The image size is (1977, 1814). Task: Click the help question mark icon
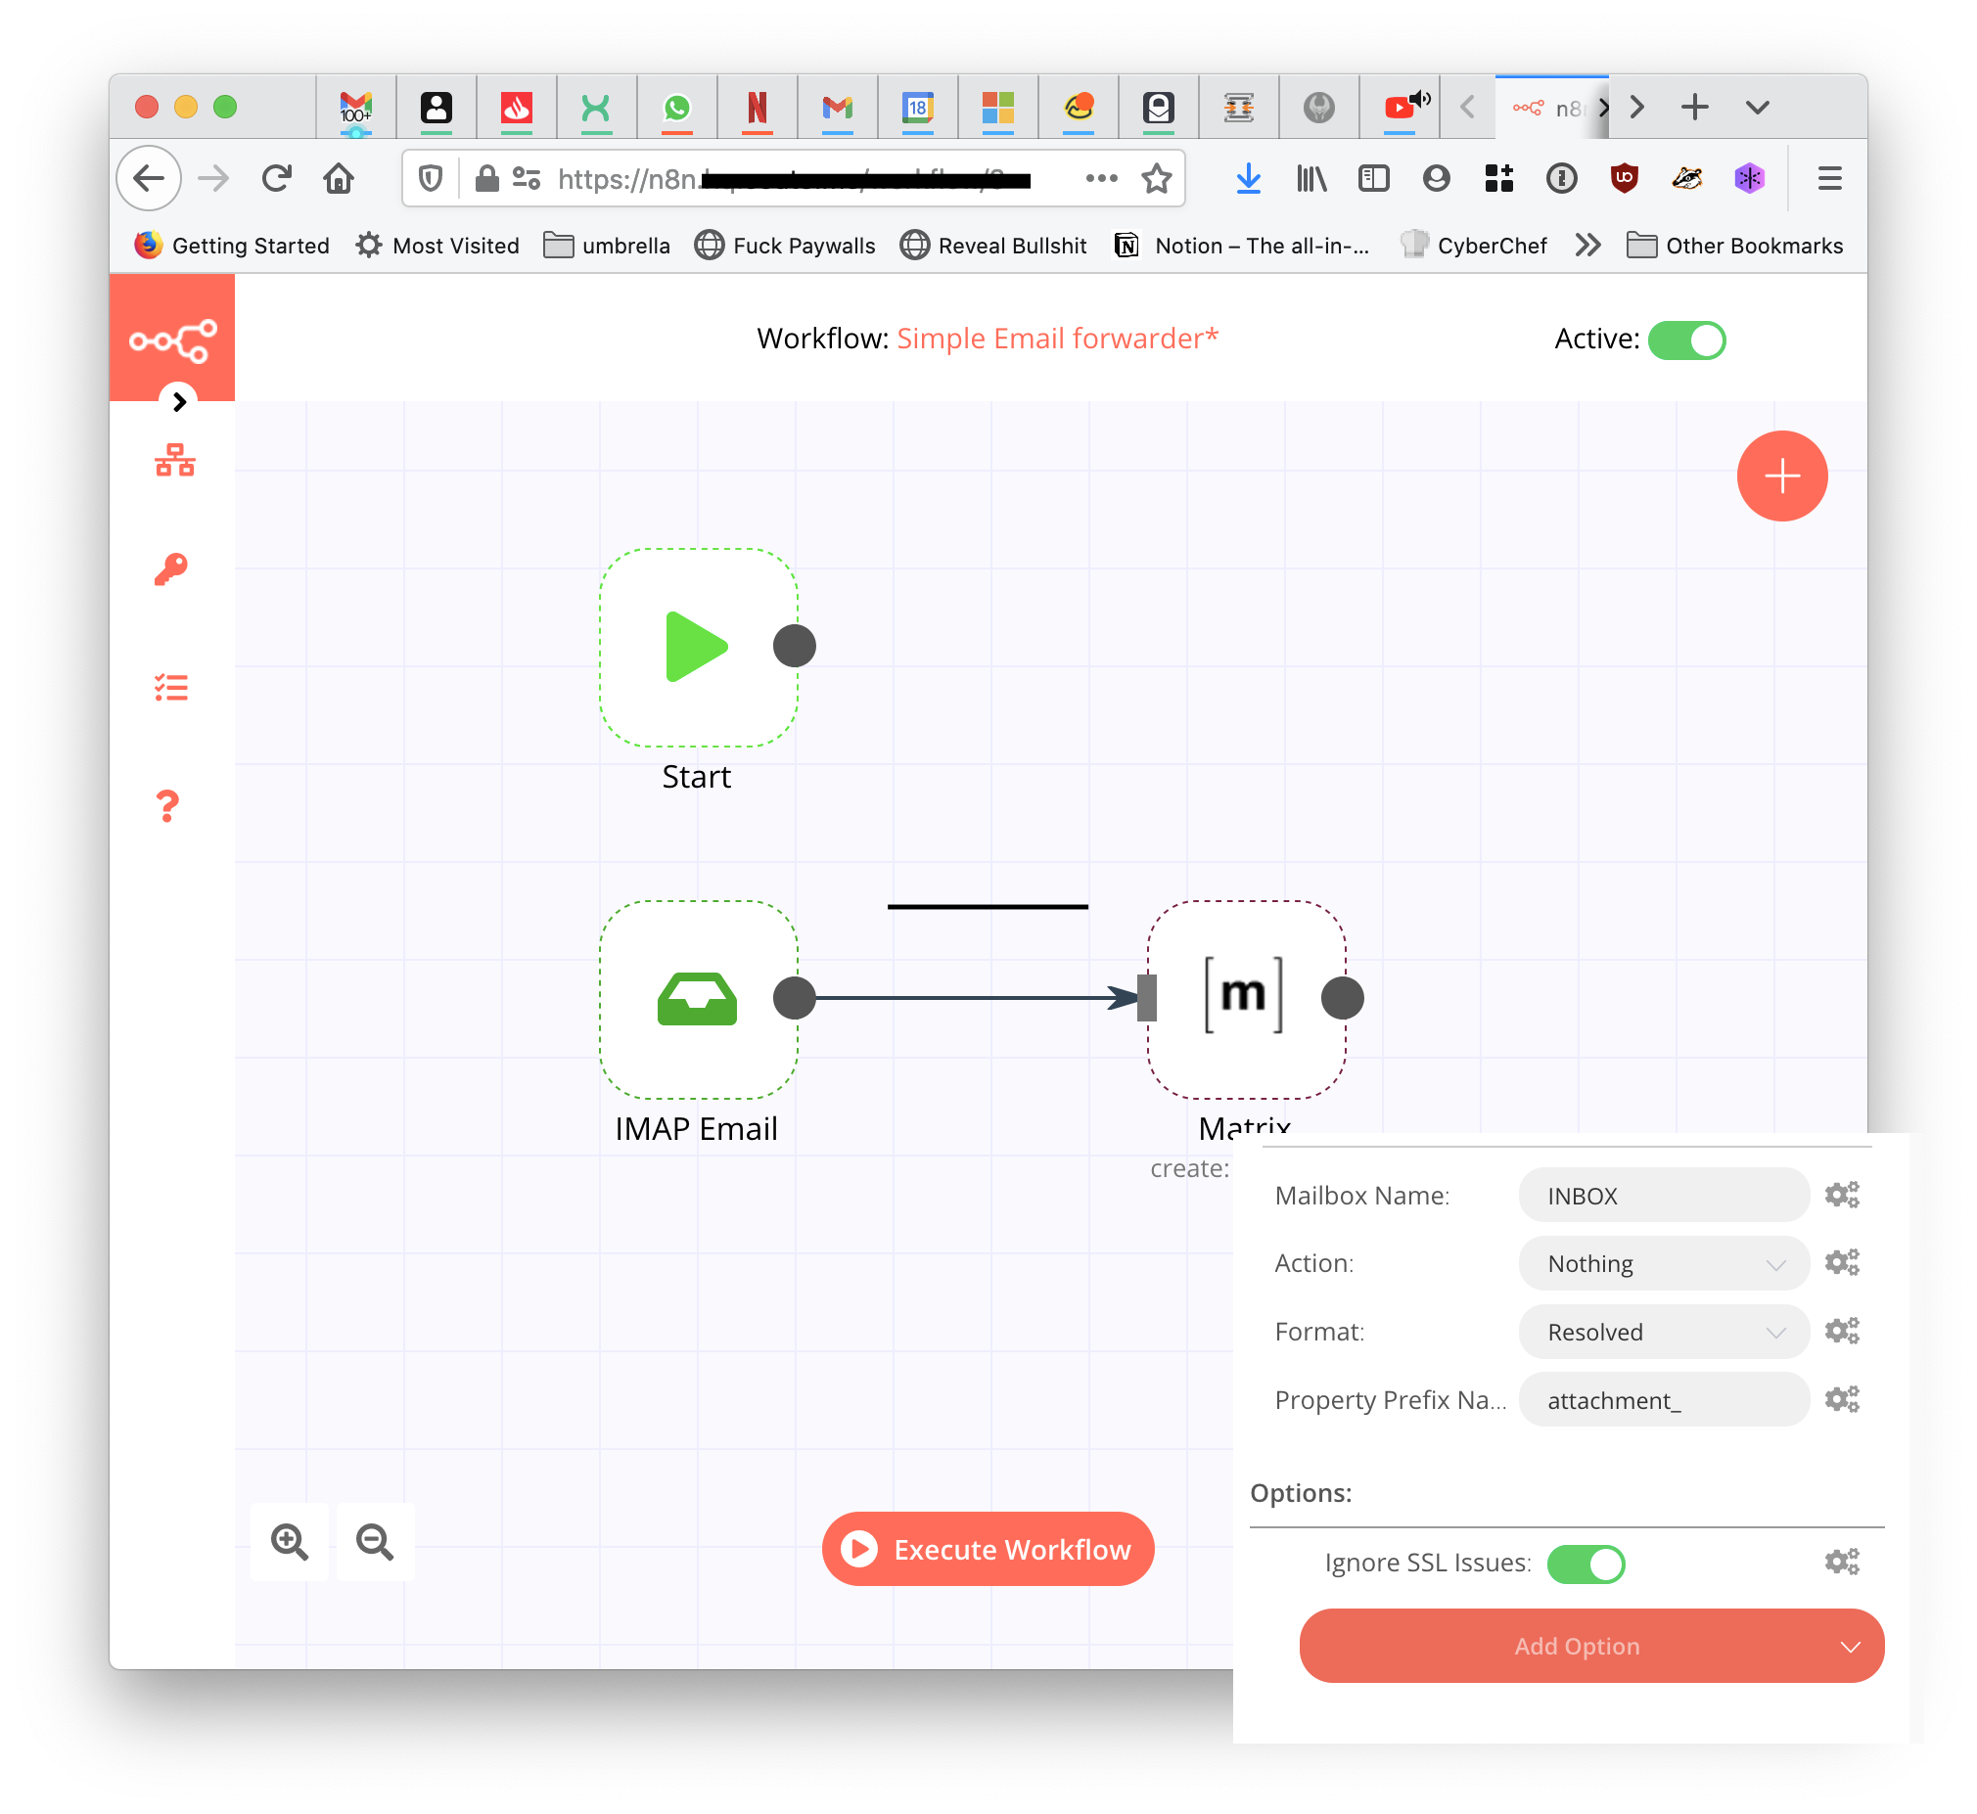click(168, 806)
